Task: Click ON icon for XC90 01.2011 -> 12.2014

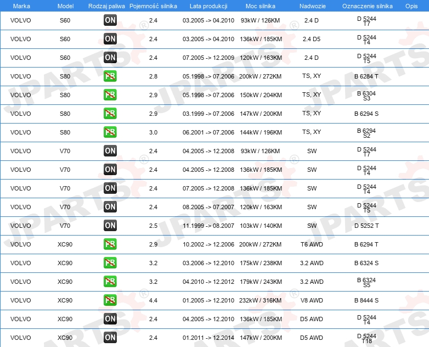Action: [110, 338]
